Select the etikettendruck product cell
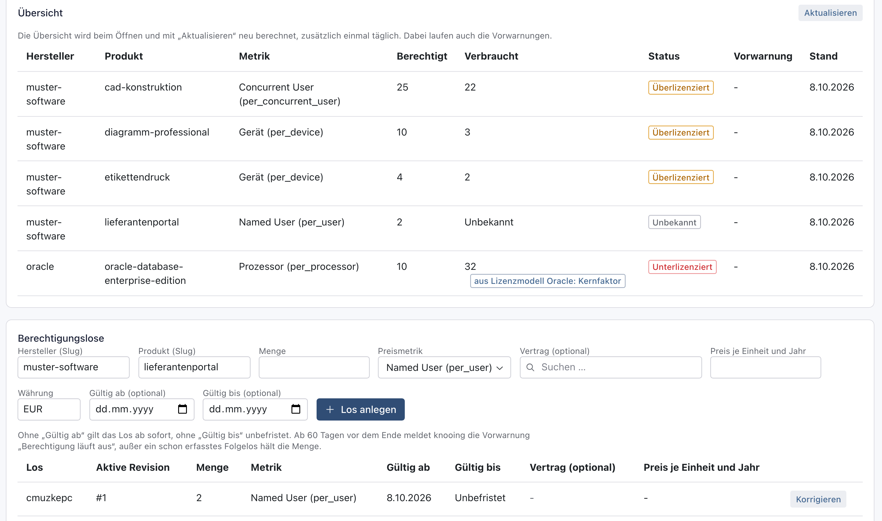Image resolution: width=882 pixels, height=521 pixels. click(137, 177)
